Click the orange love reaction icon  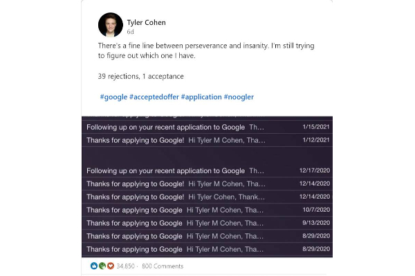tap(109, 266)
